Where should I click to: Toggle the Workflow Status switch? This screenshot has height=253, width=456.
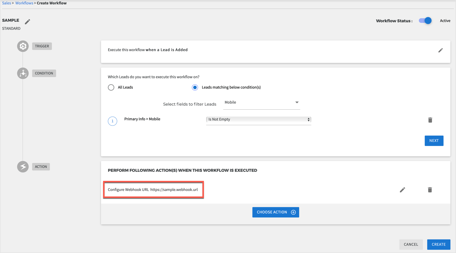pyautogui.click(x=425, y=21)
